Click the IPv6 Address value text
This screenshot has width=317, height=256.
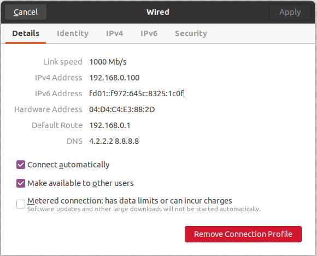pyautogui.click(x=137, y=94)
